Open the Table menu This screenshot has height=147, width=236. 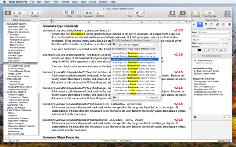[75, 2]
